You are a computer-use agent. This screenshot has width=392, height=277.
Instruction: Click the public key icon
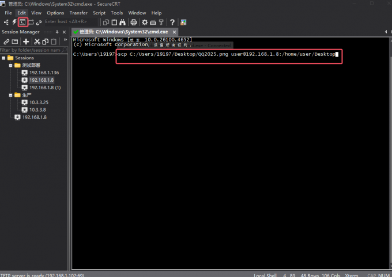161,22
